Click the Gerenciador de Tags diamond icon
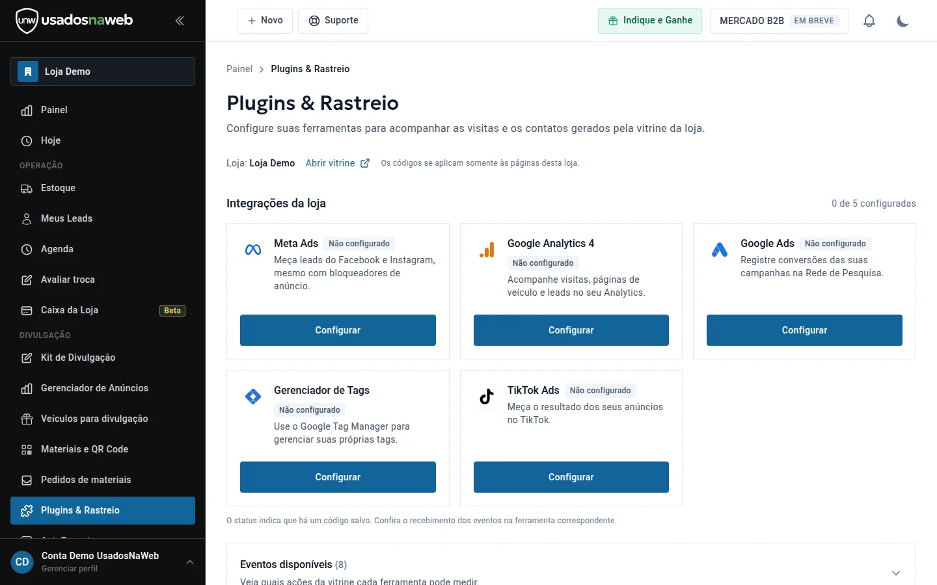The height and width of the screenshot is (585, 937). [253, 396]
